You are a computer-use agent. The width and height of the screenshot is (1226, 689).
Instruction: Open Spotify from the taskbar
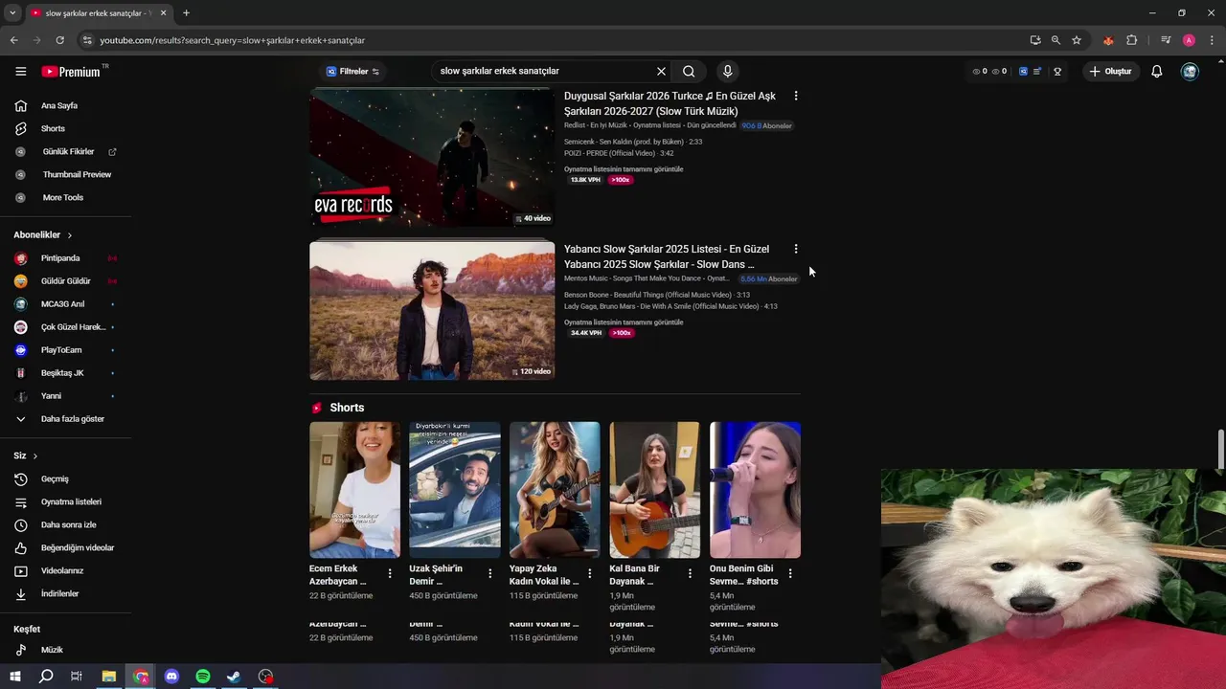point(203,677)
